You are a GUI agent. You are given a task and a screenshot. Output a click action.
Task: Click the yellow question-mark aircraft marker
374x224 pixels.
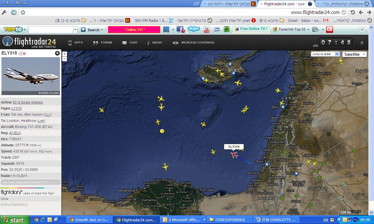pos(162,131)
